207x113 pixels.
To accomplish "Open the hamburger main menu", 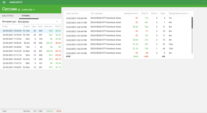I will [x=4, y=2].
